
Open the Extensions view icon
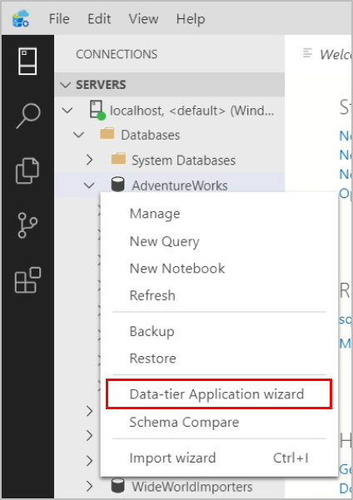27,280
